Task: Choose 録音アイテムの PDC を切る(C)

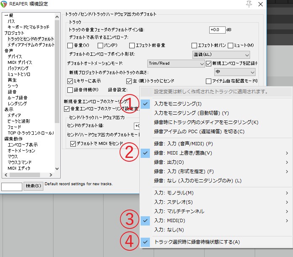Action: (216, 131)
